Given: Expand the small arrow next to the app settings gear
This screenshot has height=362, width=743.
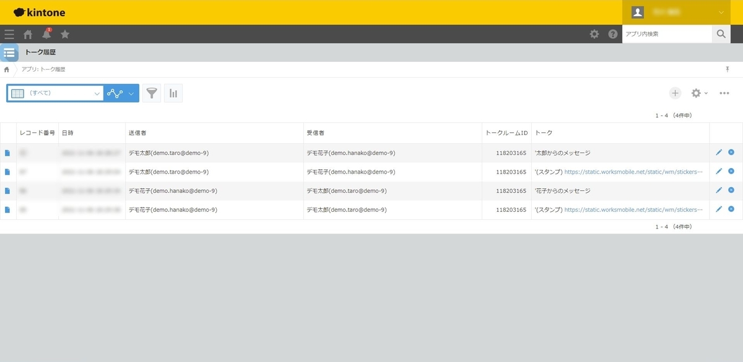Looking at the screenshot, I should pos(706,93).
